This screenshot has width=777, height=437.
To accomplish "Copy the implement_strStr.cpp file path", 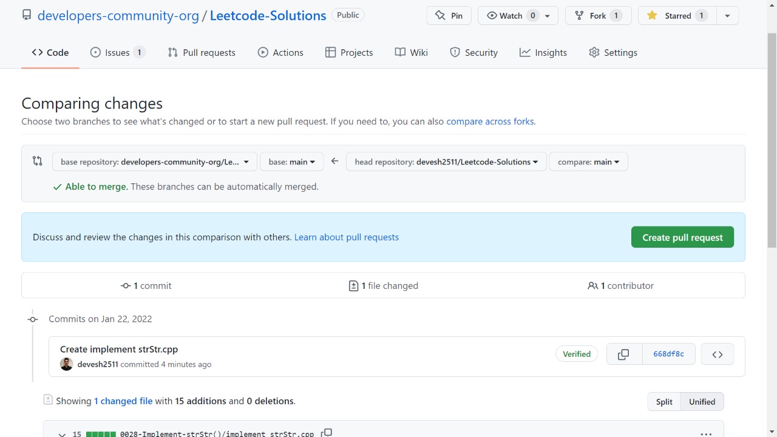I will [x=327, y=433].
